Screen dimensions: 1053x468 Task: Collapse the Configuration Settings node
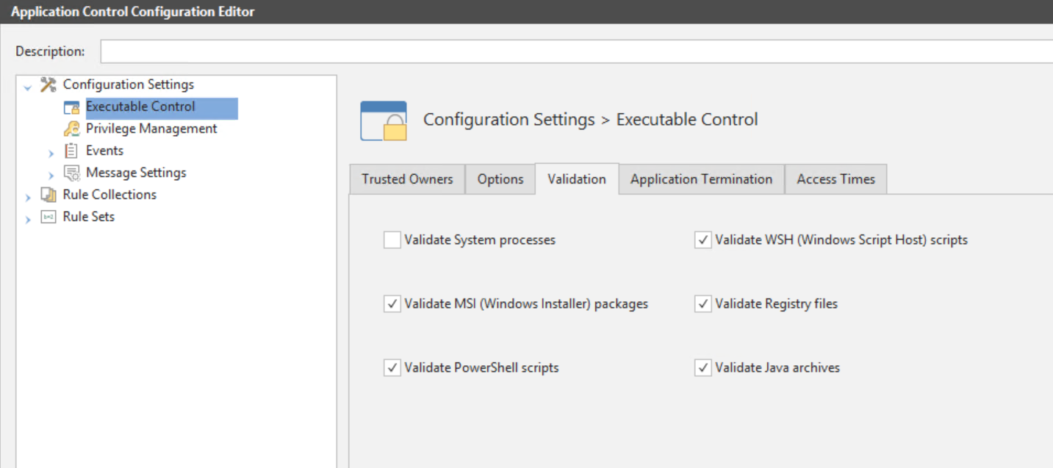coord(27,84)
